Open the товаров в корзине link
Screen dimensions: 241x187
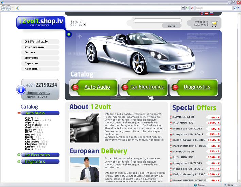(x=201, y=23)
